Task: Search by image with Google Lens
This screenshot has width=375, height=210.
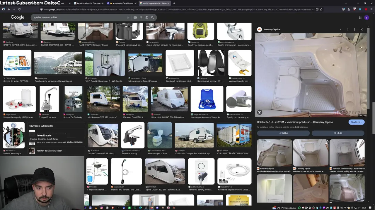Action: tap(147, 17)
